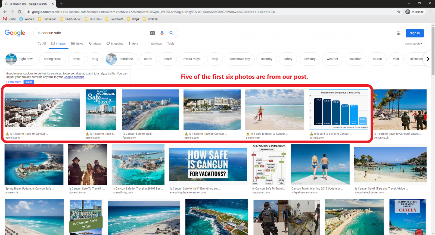Open the 'Safe Cancun 2020' barcelo image
This screenshot has height=235, width=435.
pos(101,110)
